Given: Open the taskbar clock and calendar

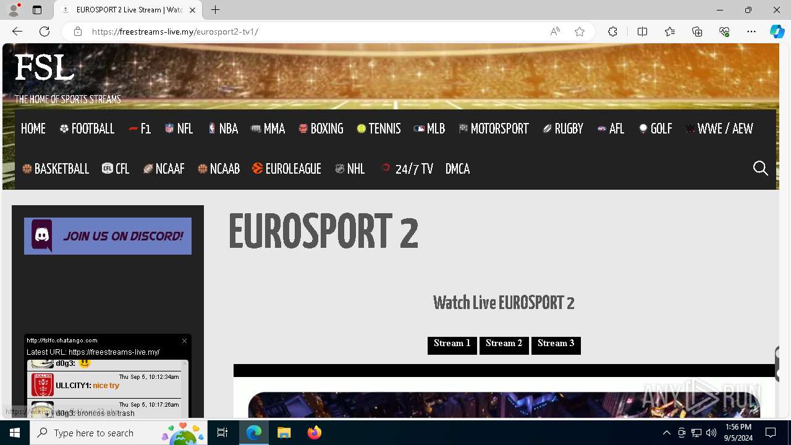Looking at the screenshot, I should [x=738, y=433].
